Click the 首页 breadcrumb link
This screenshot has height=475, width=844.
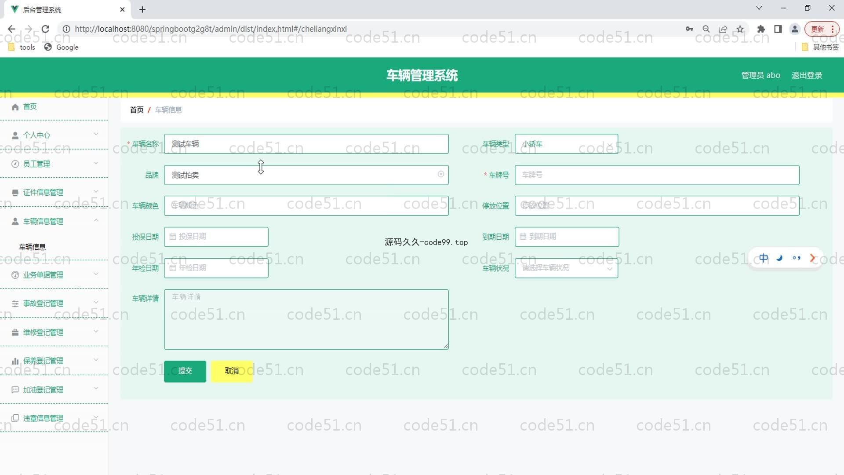click(x=137, y=110)
